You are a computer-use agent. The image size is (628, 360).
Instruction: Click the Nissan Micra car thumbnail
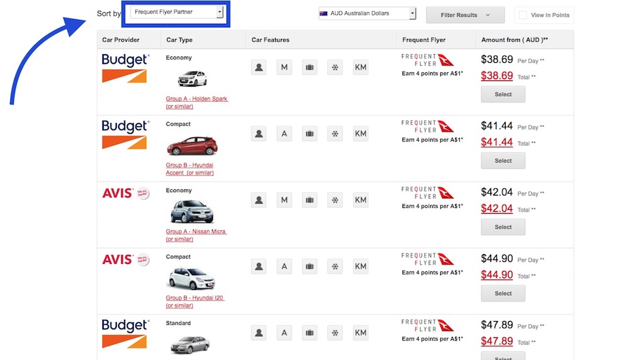[192, 211]
